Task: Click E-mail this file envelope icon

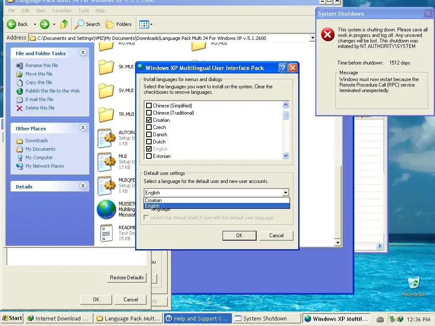Action: click(20, 99)
